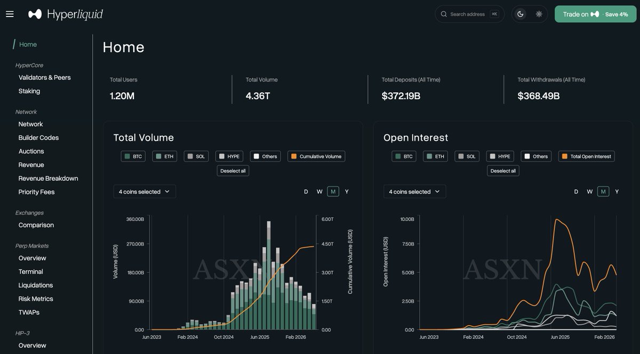Select D timeframe in Total Volume

tap(306, 191)
